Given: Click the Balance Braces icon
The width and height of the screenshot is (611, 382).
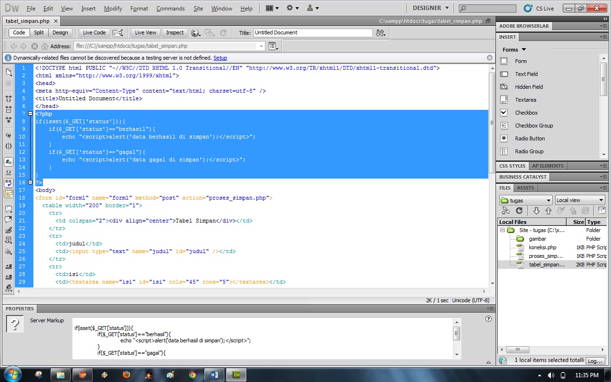Looking at the screenshot, I should [x=9, y=146].
